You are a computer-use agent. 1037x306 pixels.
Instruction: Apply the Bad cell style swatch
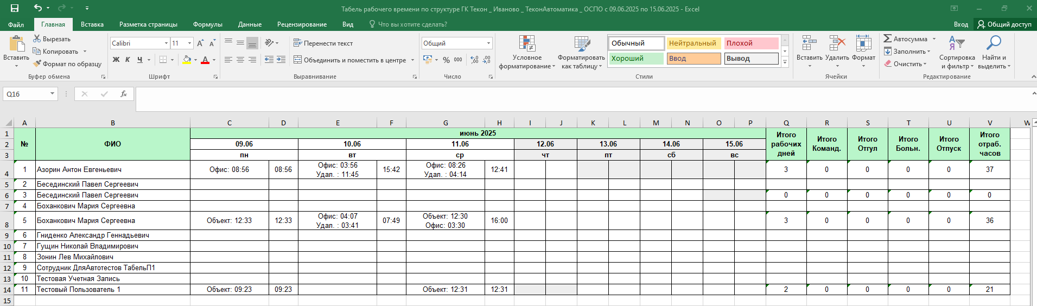click(751, 43)
